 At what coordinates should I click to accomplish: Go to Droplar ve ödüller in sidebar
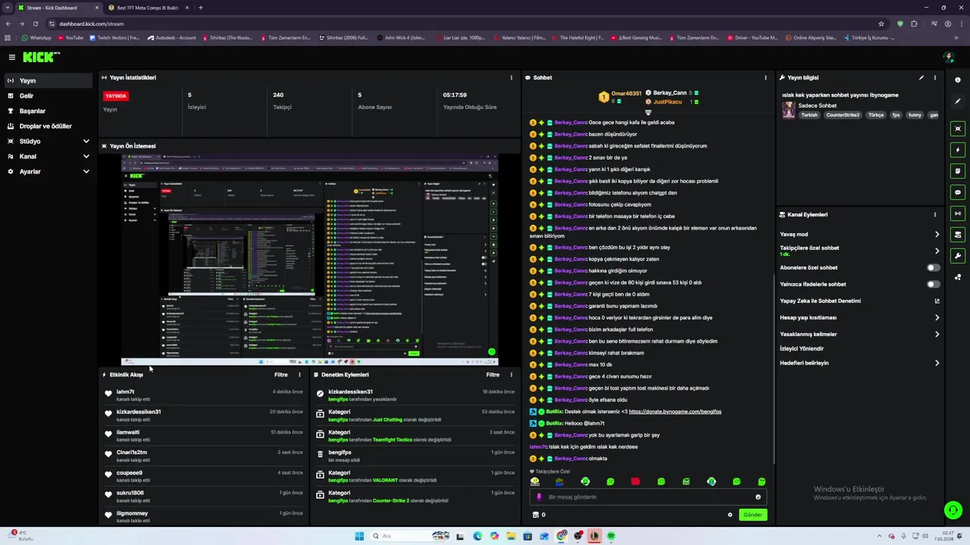[x=48, y=126]
